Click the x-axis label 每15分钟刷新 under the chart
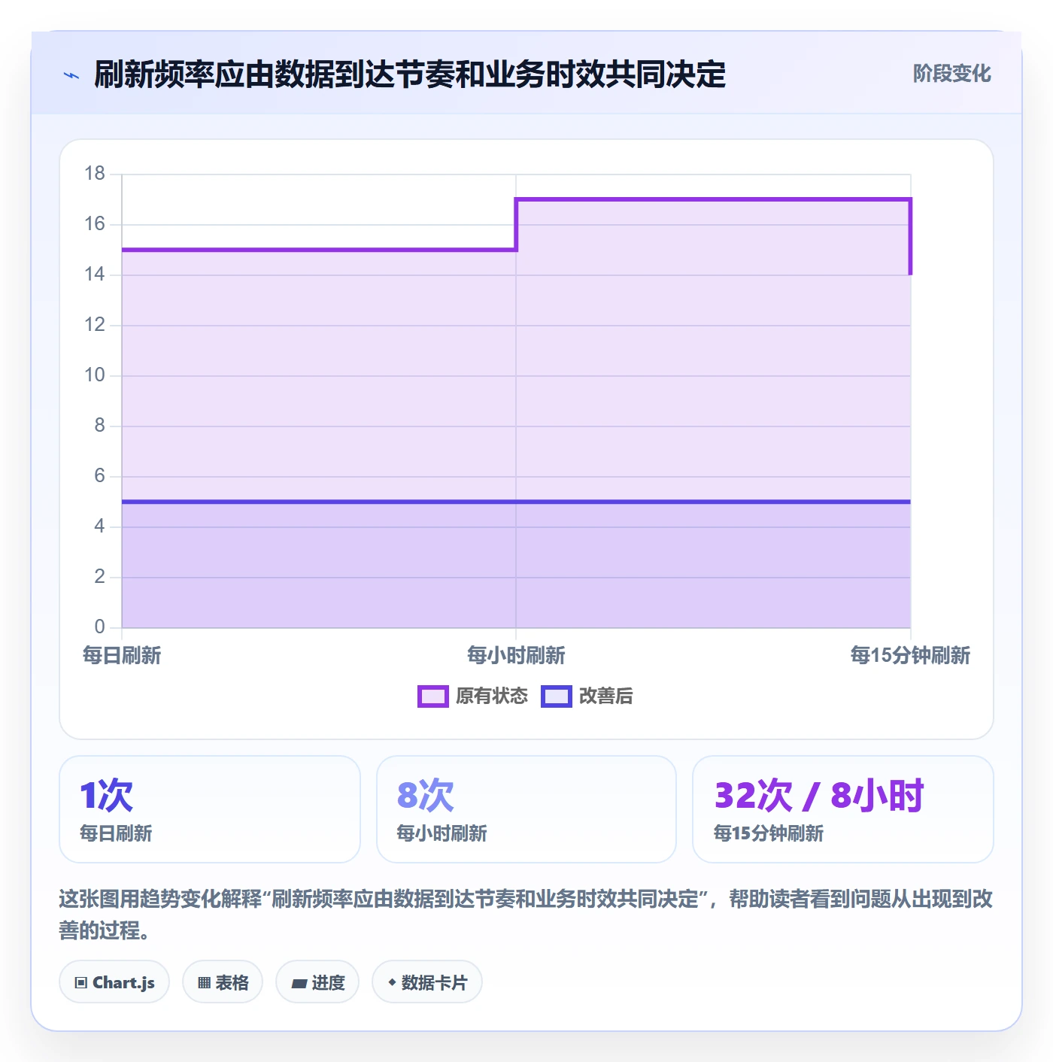The image size is (1053, 1062). tap(910, 656)
